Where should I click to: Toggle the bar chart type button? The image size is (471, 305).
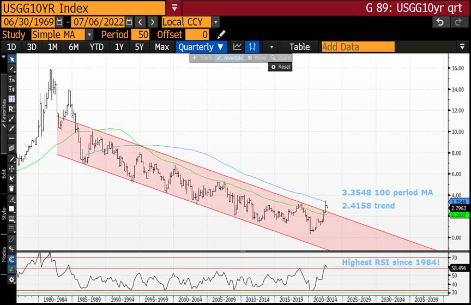pyautogui.click(x=252, y=47)
